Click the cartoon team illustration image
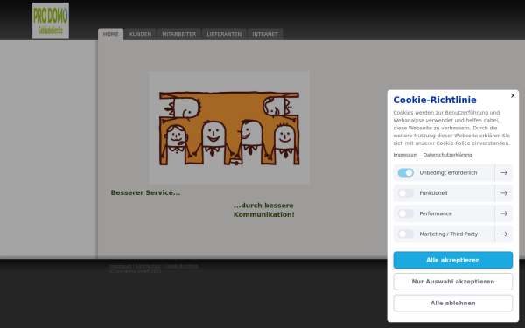525x328 pixels. pyautogui.click(x=229, y=128)
